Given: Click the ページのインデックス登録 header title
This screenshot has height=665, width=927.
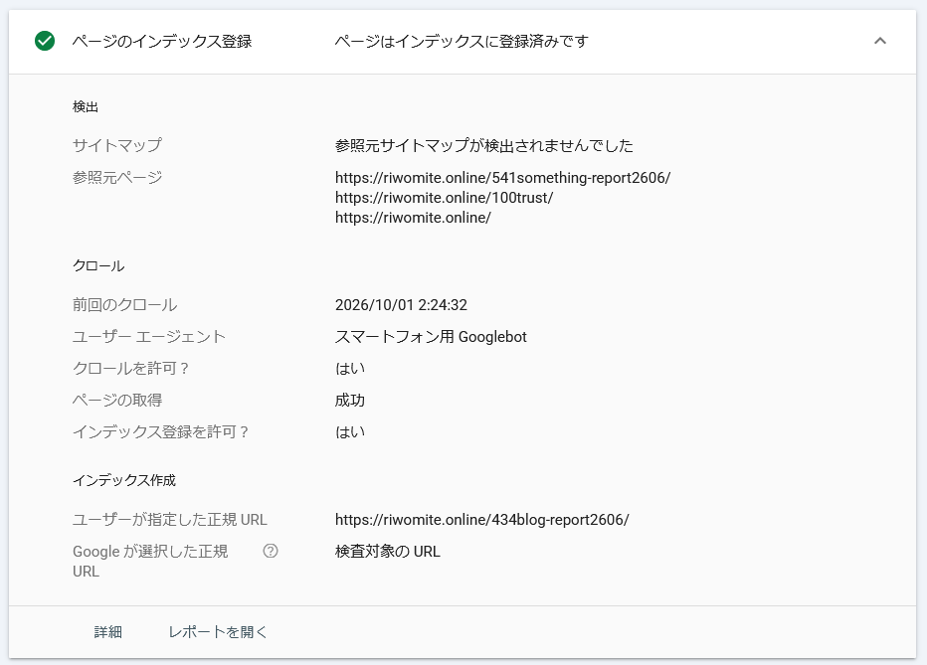Looking at the screenshot, I should (x=162, y=42).
